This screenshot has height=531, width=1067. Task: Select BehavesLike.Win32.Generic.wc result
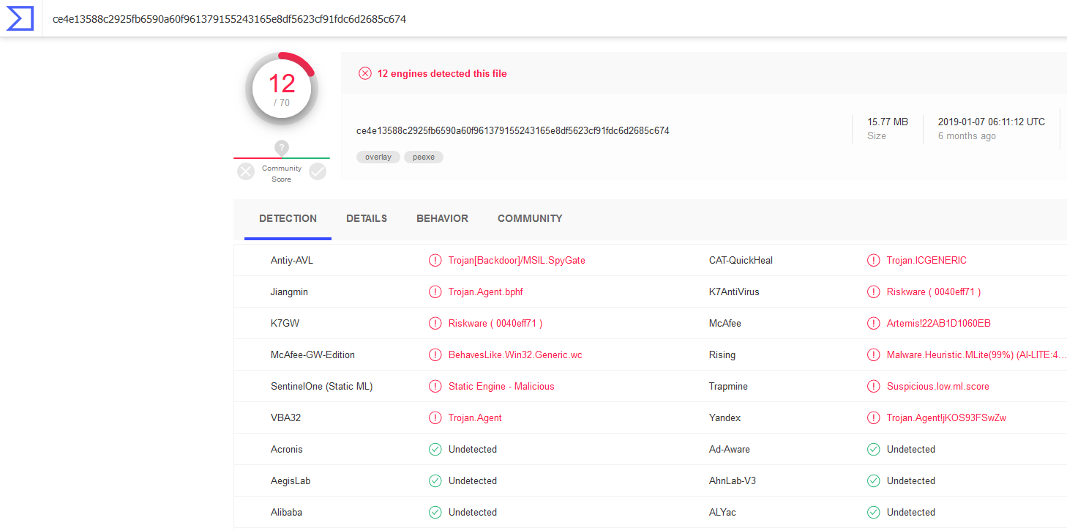515,354
